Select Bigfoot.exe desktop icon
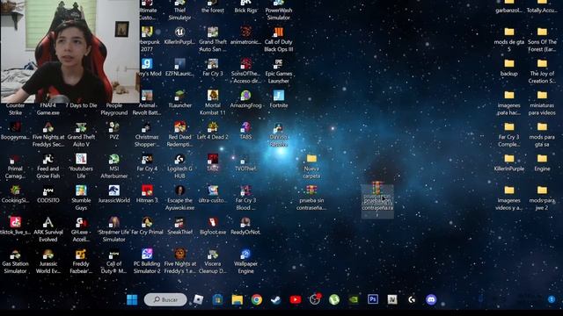The height and width of the screenshot is (316, 563). pos(213,226)
